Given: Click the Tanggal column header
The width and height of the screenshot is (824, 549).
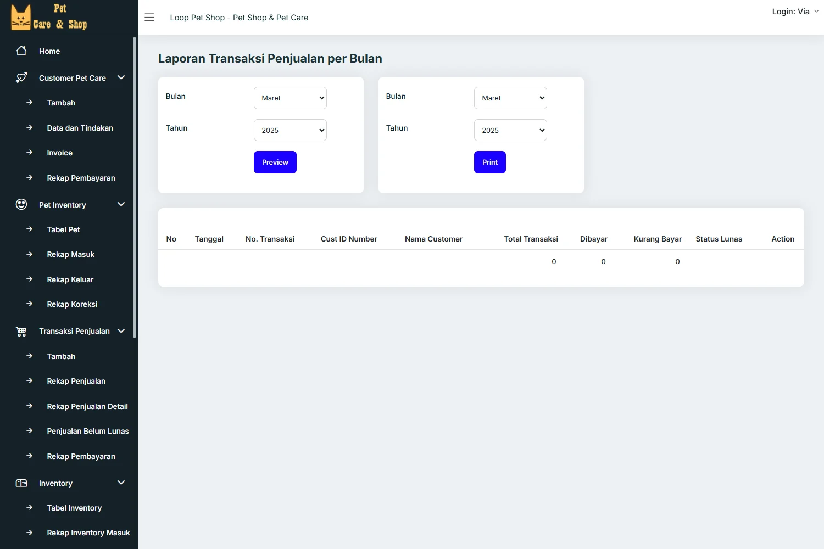Looking at the screenshot, I should (209, 239).
